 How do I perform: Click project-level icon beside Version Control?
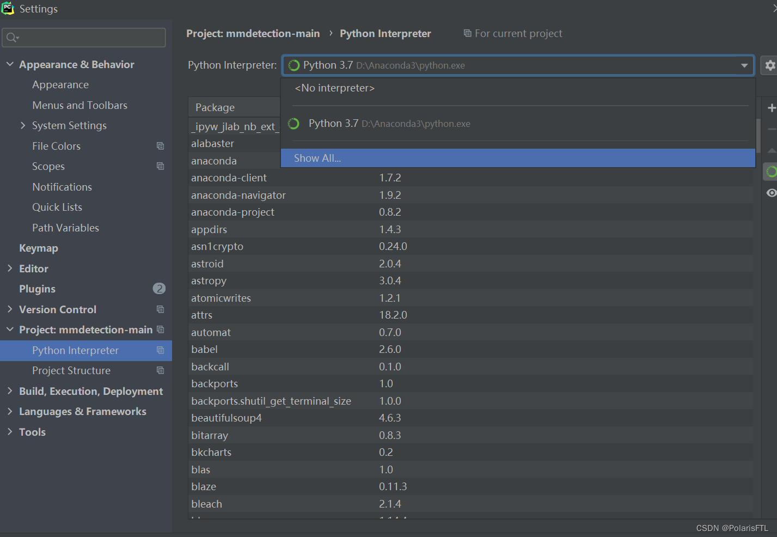[x=160, y=309]
